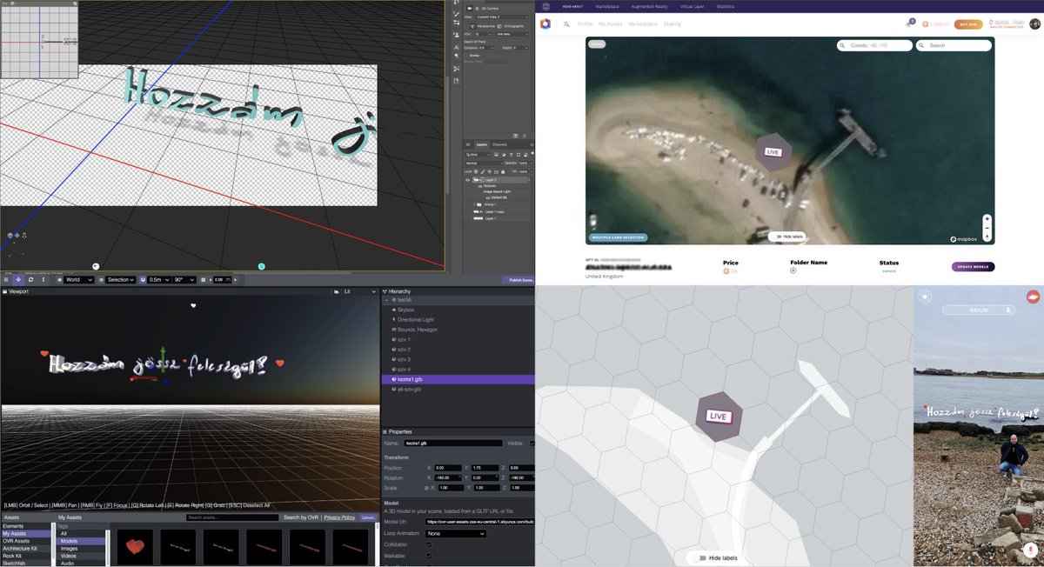This screenshot has height=567, width=1044.
Task: Click the OVR logo on the website
Action: point(545,23)
